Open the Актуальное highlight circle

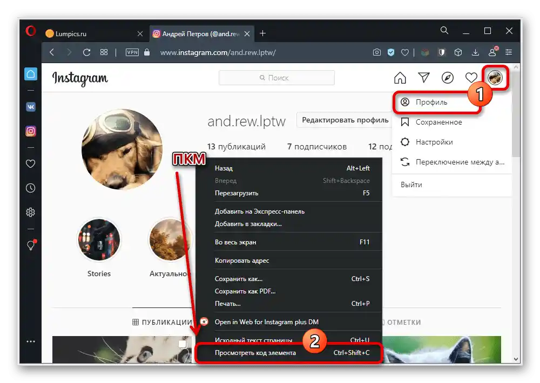(x=171, y=240)
